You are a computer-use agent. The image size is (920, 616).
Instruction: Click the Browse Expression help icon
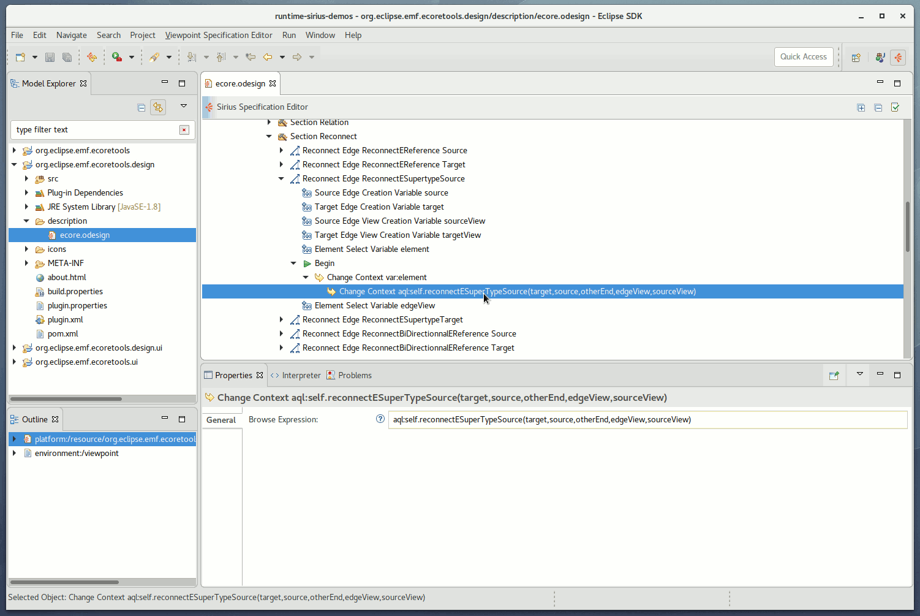(x=380, y=419)
